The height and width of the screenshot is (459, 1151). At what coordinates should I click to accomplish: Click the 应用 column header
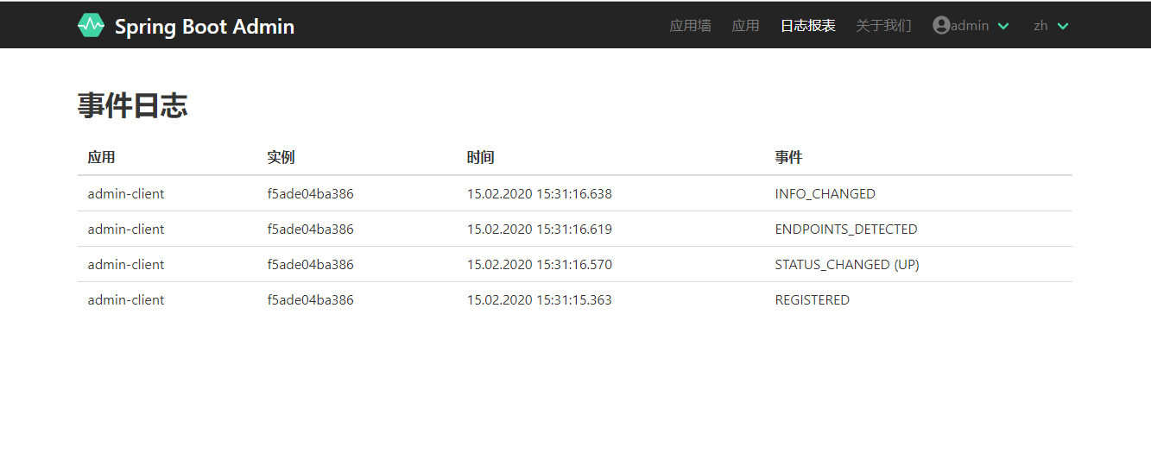point(101,158)
